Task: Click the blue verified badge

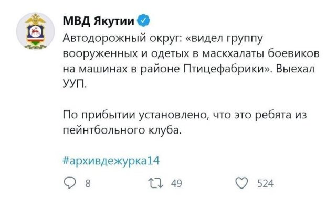Action: point(143,20)
